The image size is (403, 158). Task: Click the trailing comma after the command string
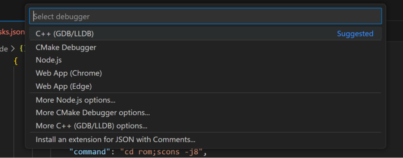[x=205, y=152]
